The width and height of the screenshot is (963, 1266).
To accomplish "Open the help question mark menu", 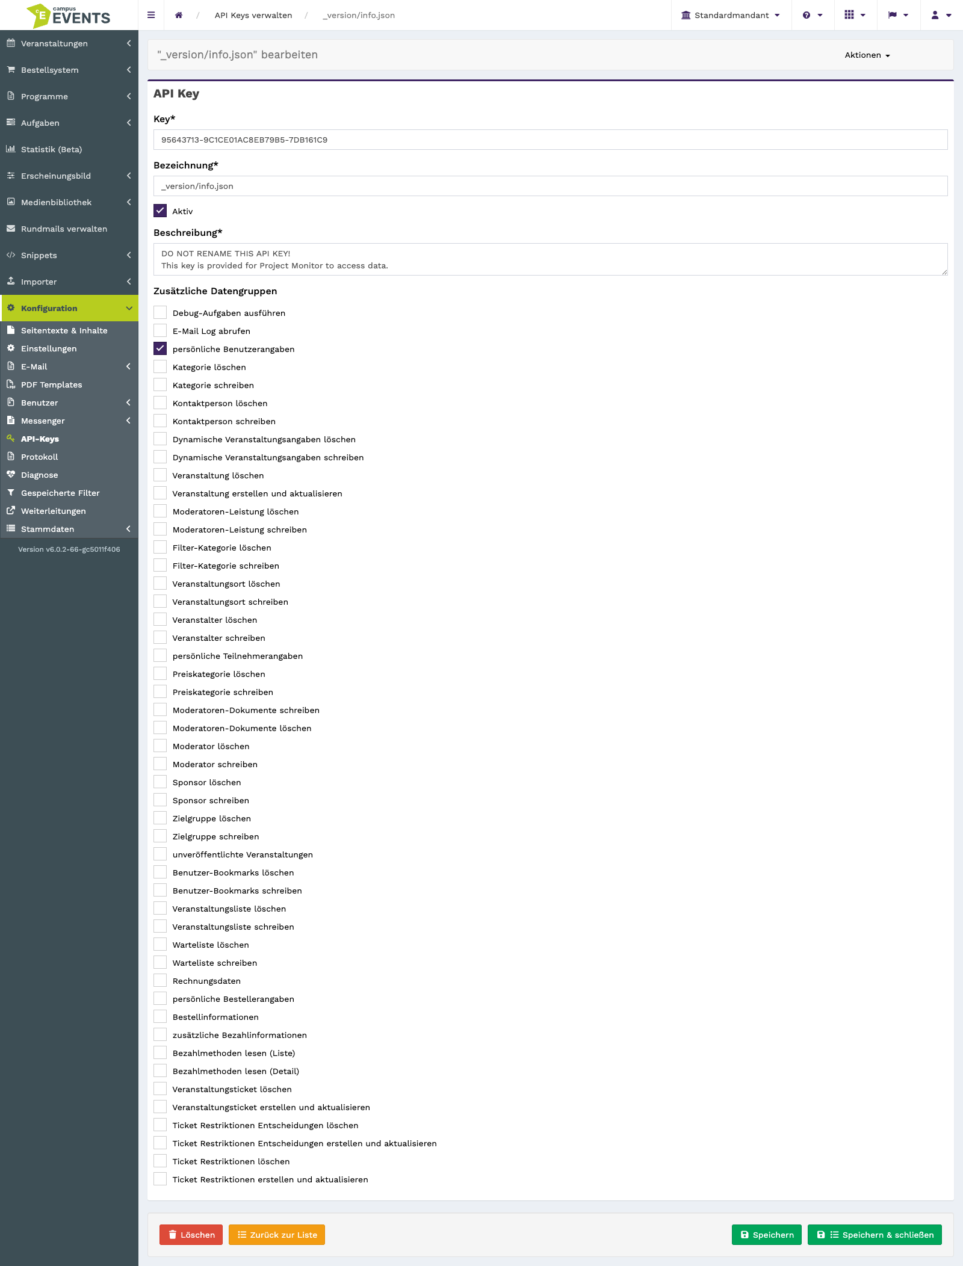I will [x=813, y=15].
